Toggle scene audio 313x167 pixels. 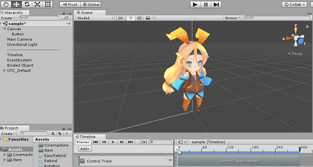[139, 18]
